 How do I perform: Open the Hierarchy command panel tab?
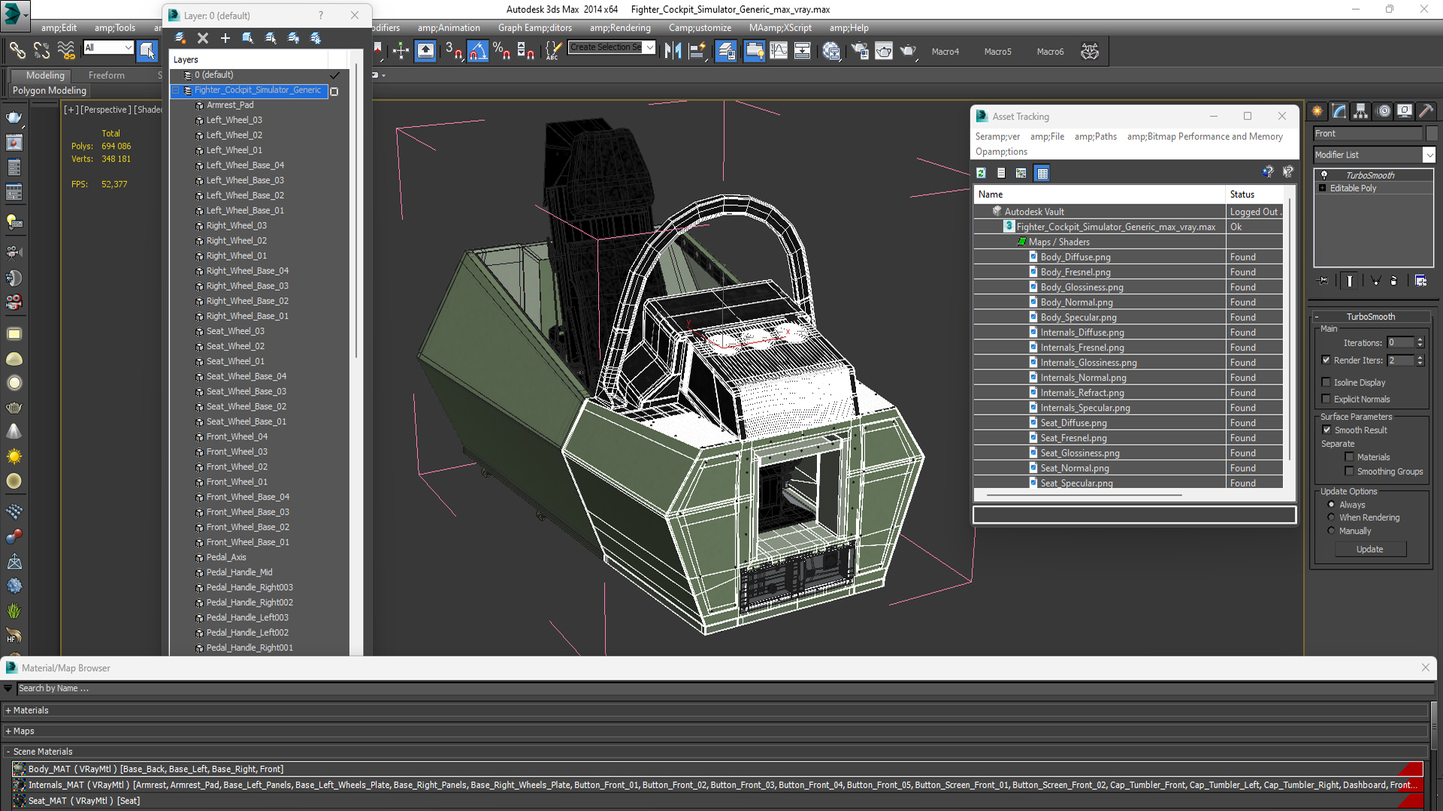point(1361,111)
